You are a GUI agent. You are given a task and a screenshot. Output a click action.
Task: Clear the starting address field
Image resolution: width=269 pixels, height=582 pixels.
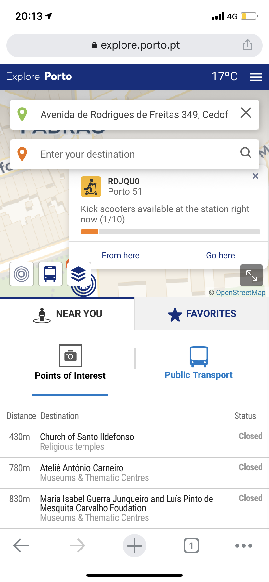point(246,113)
